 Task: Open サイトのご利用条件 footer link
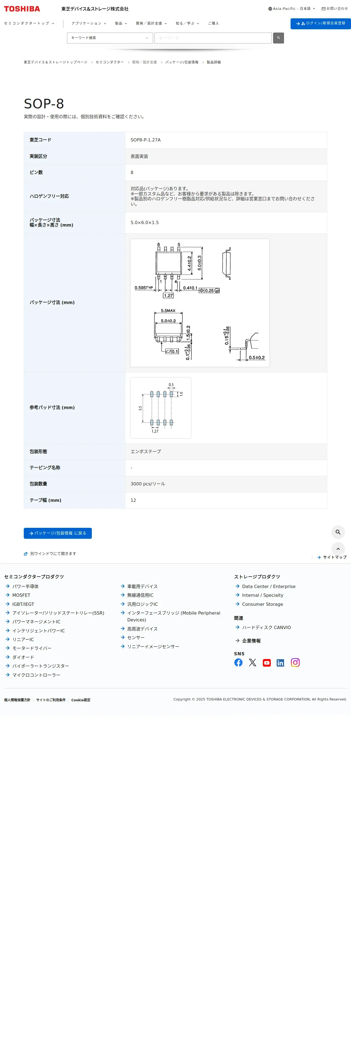51,700
